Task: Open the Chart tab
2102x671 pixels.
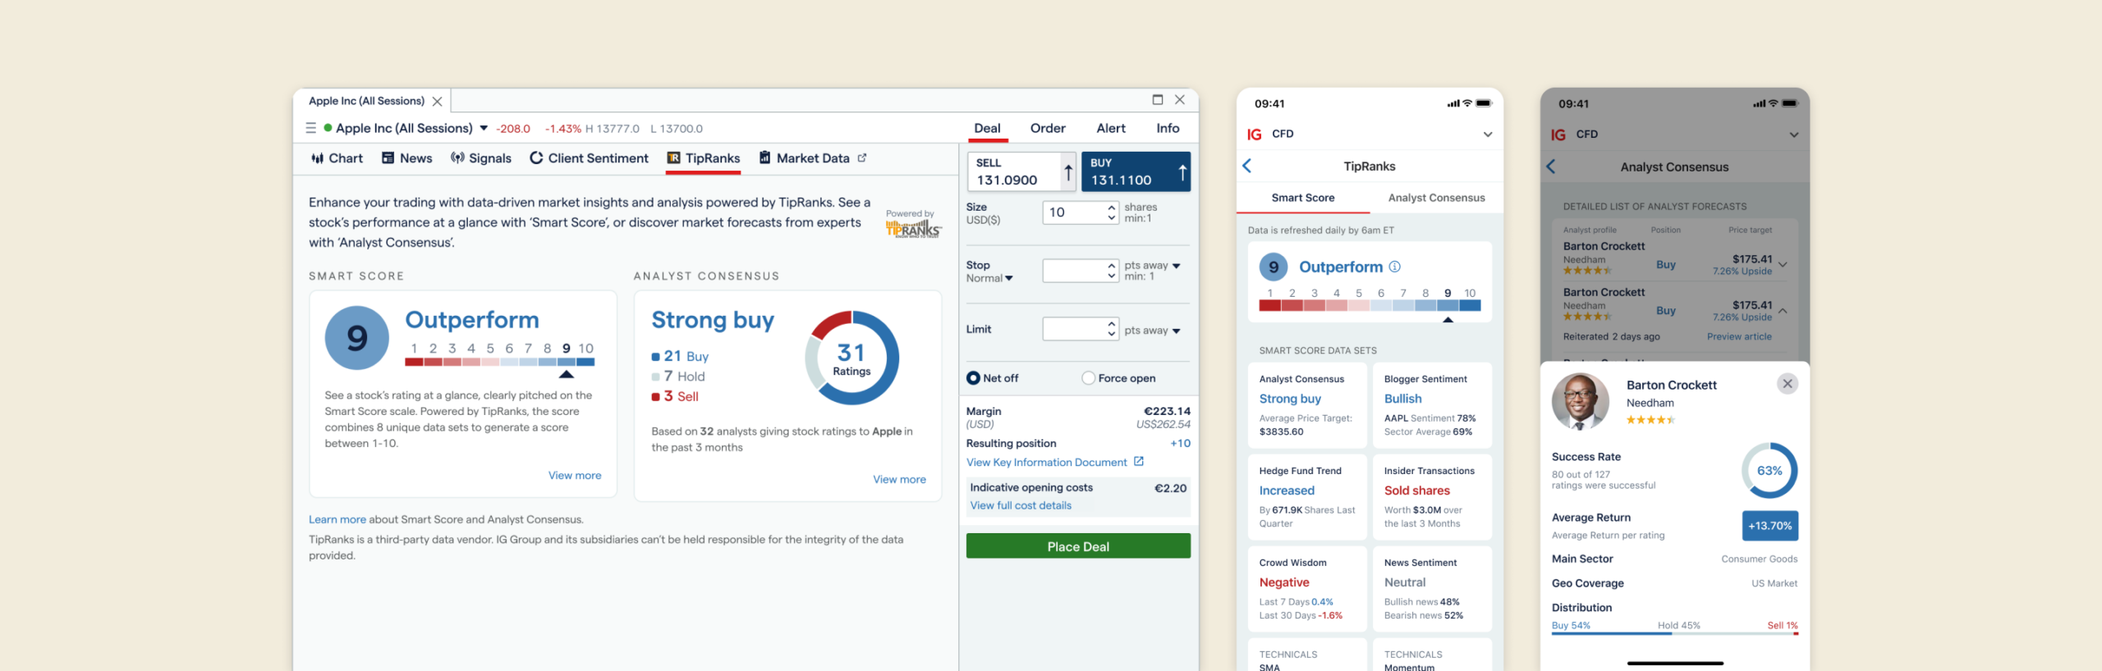Action: [x=337, y=158]
